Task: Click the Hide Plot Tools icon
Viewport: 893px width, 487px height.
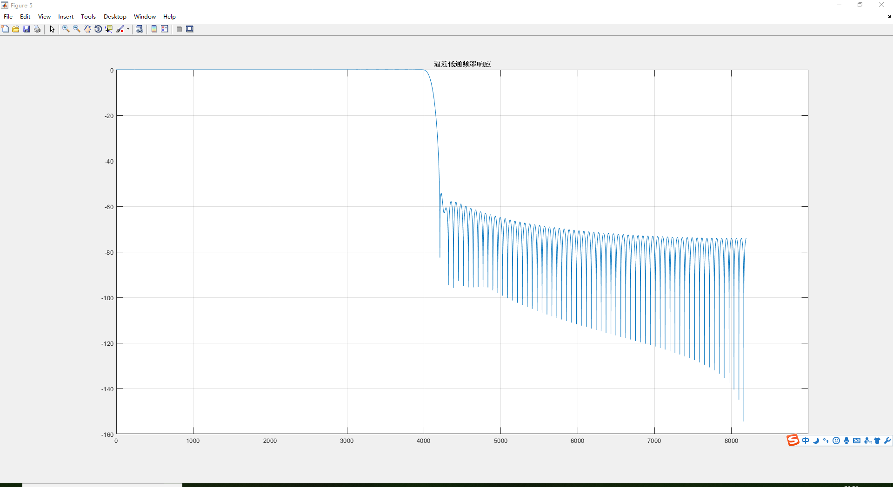Action: tap(179, 29)
